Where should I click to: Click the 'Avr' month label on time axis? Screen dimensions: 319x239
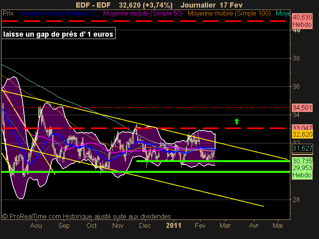point(254,225)
